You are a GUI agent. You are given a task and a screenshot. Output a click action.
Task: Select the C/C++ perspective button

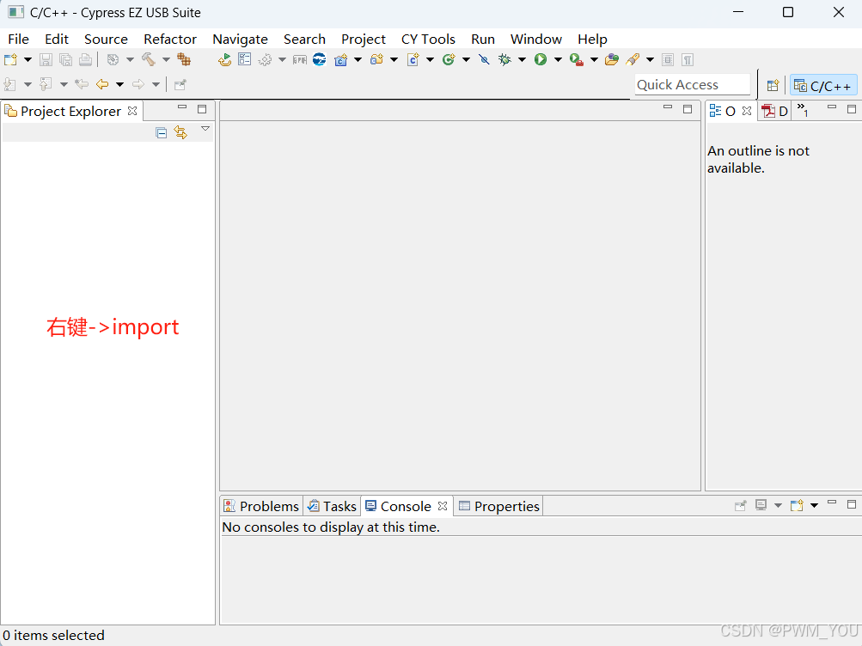click(823, 86)
